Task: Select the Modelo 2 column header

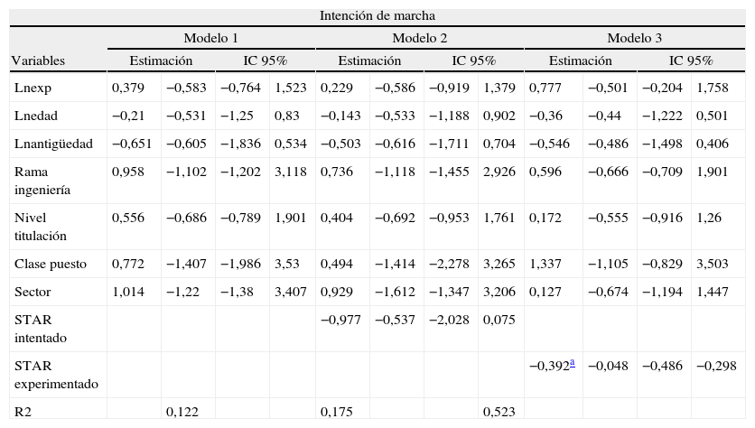Action: (419, 38)
